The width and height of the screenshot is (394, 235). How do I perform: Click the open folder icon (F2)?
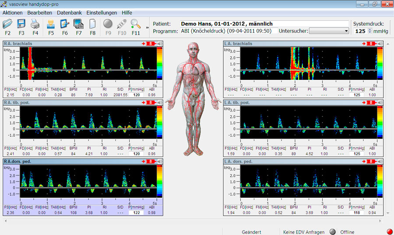(x=8, y=24)
